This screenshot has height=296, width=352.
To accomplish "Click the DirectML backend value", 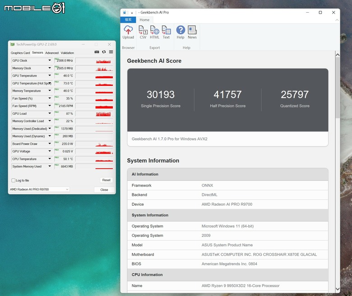I will 209,195.
